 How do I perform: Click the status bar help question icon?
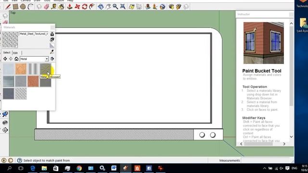pyautogui.click(x=19, y=161)
